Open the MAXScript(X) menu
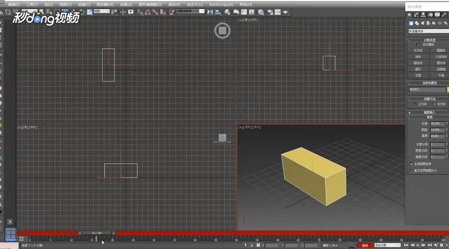Image resolution: width=449 pixels, height=249 pixels. (x=221, y=4)
